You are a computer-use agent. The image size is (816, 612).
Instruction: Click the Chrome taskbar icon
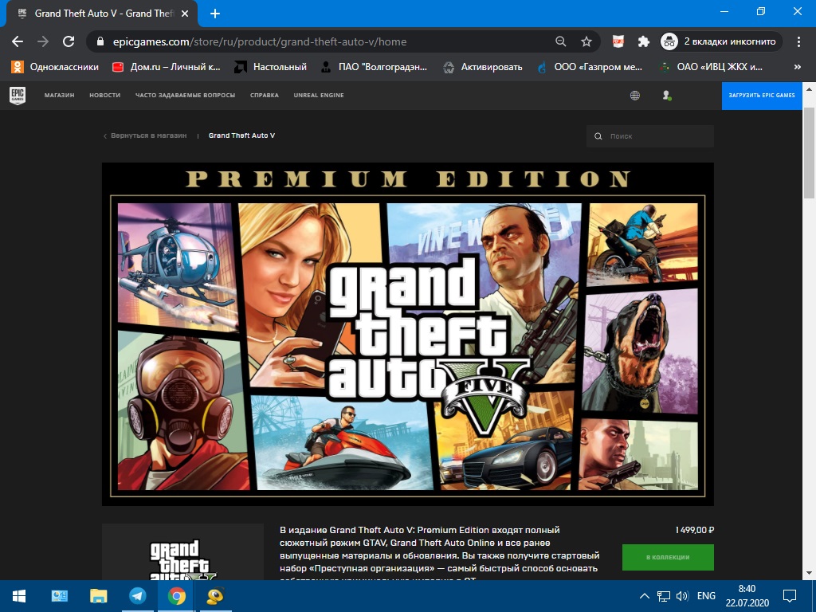click(176, 596)
